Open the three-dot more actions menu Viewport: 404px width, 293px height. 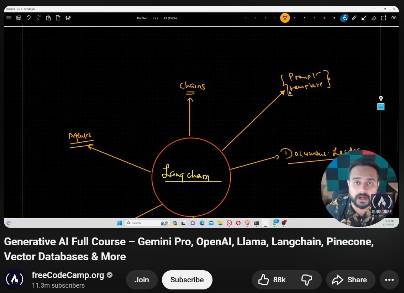coord(389,279)
